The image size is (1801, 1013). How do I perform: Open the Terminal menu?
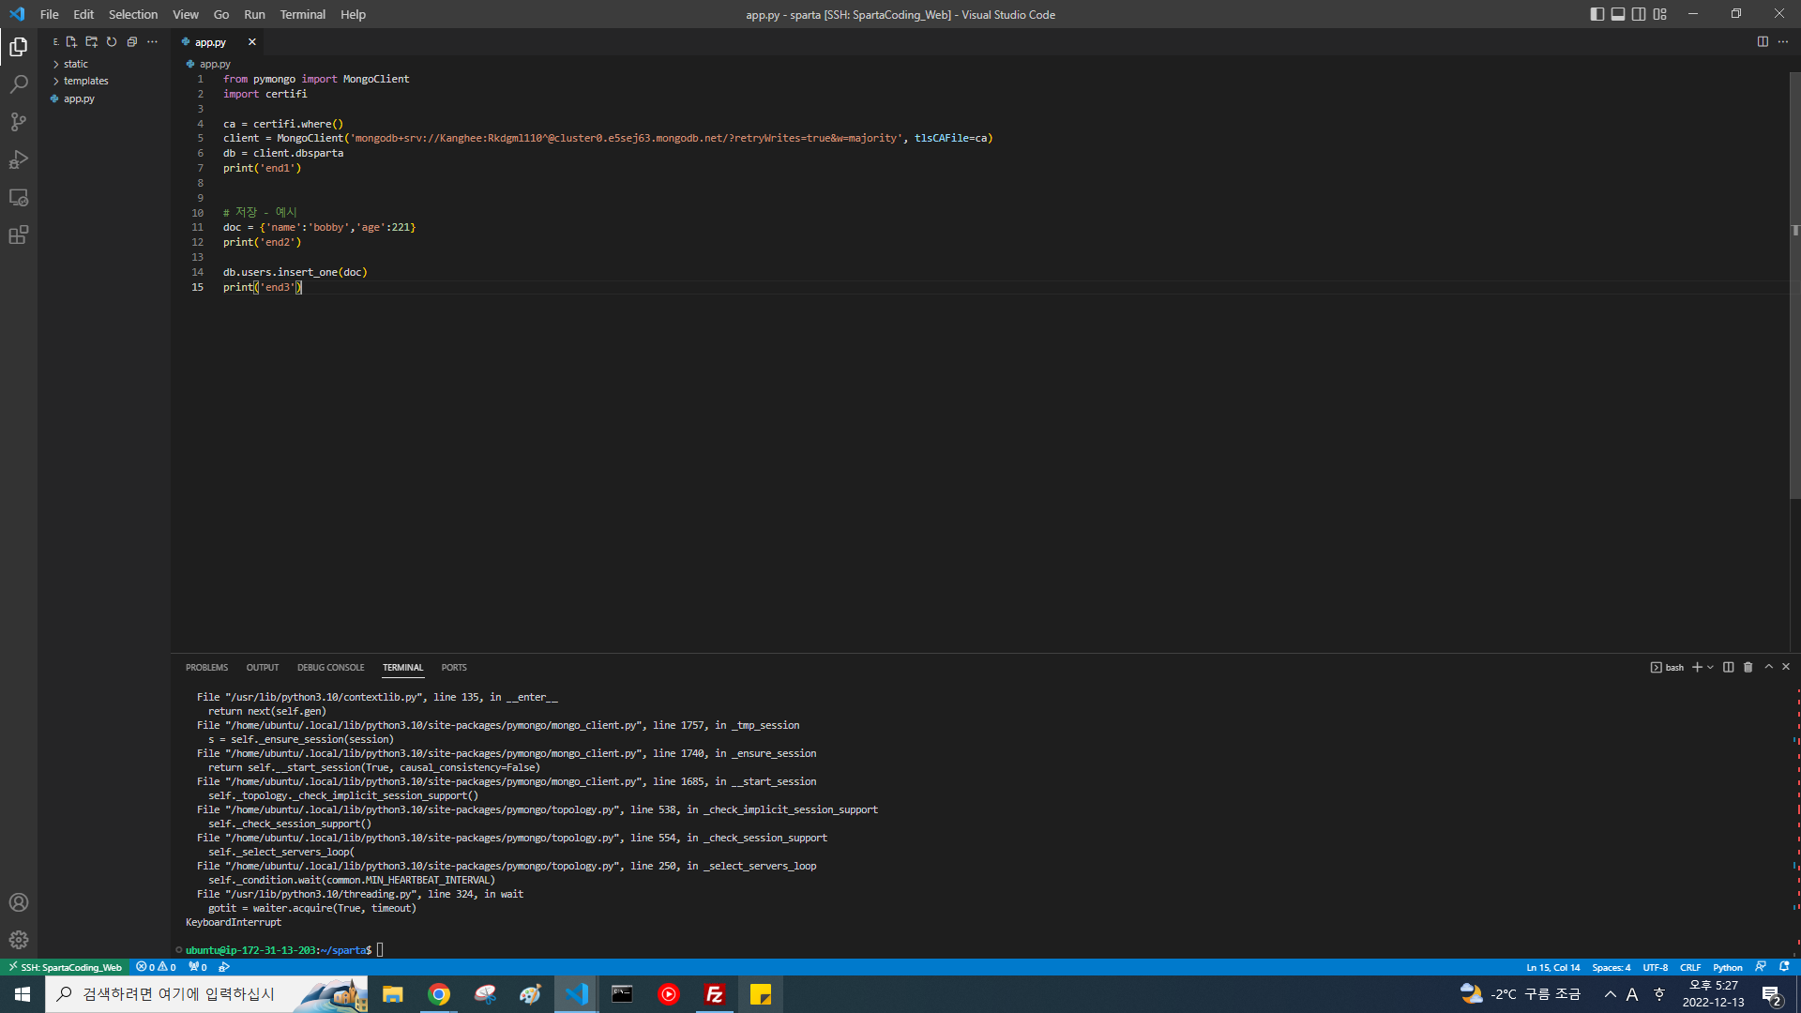click(x=302, y=14)
